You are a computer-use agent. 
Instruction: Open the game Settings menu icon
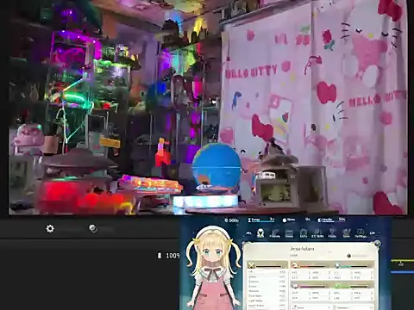[x=361, y=233]
